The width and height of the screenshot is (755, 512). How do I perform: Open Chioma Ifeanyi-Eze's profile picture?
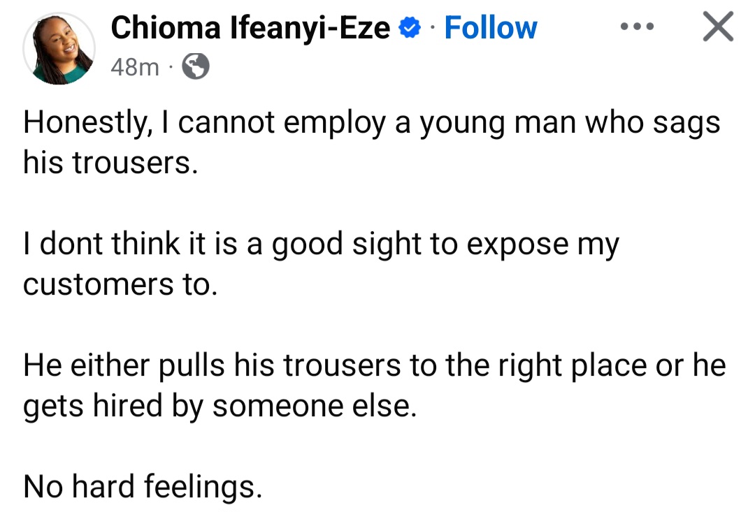[x=59, y=48]
